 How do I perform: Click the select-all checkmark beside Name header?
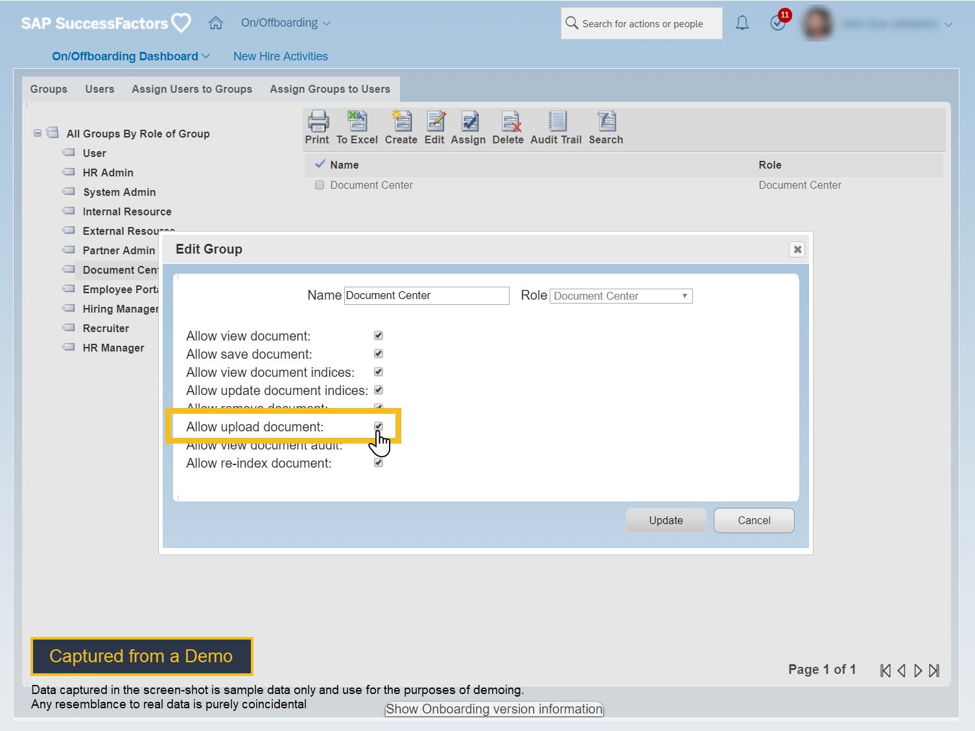coord(320,163)
